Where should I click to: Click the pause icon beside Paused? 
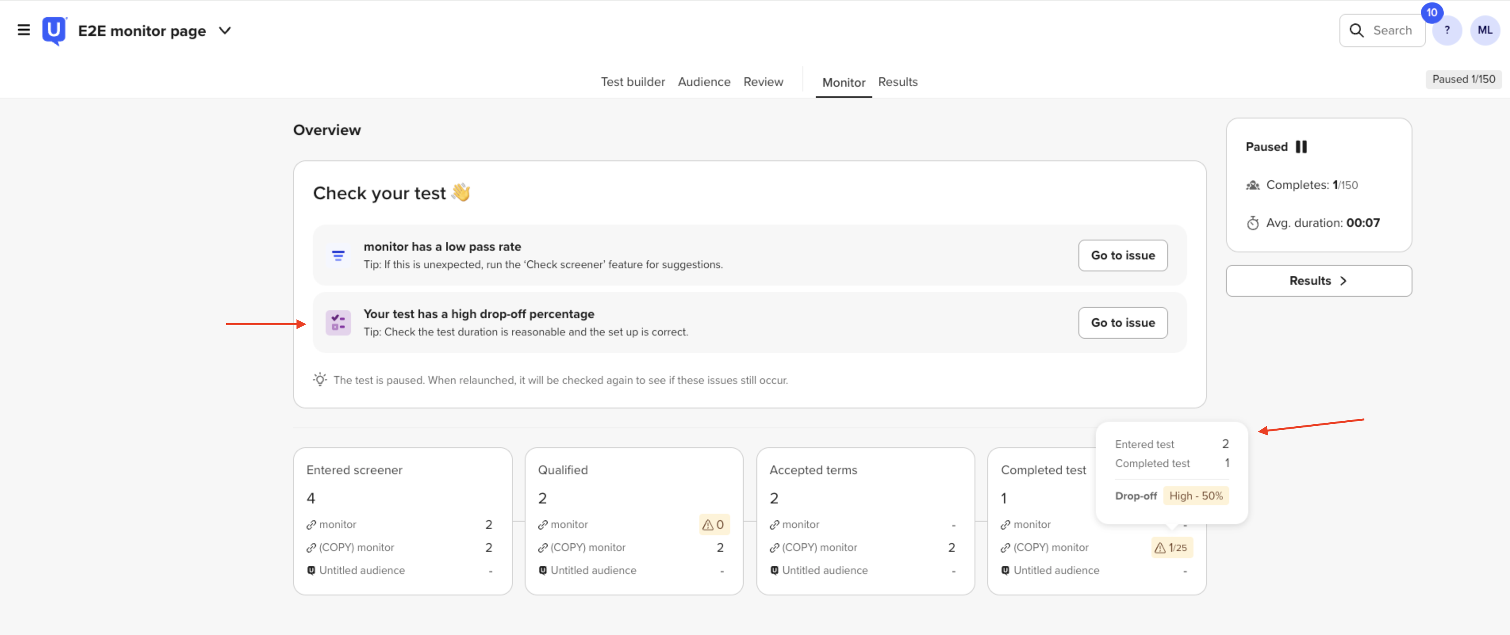point(1301,147)
